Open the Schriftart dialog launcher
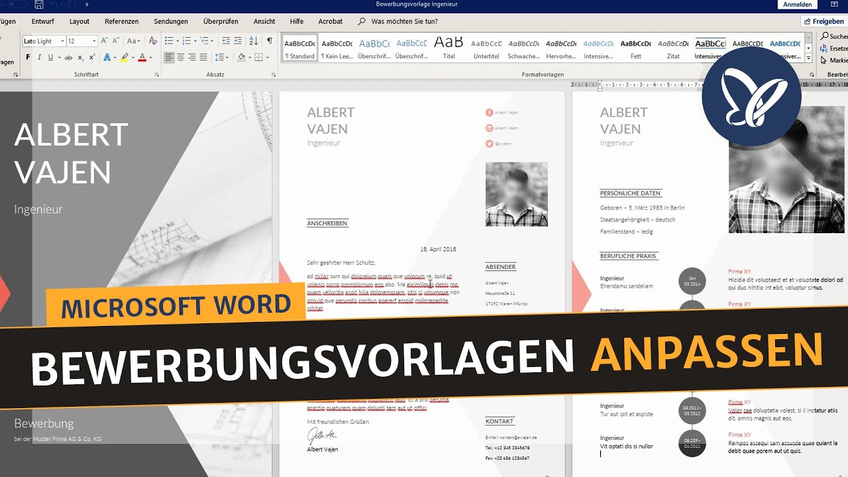This screenshot has width=848, height=477. [157, 75]
